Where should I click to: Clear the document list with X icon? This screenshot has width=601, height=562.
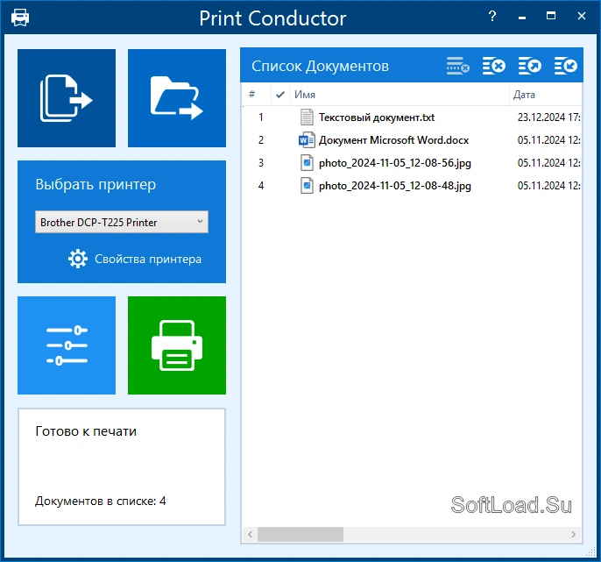pyautogui.click(x=494, y=66)
